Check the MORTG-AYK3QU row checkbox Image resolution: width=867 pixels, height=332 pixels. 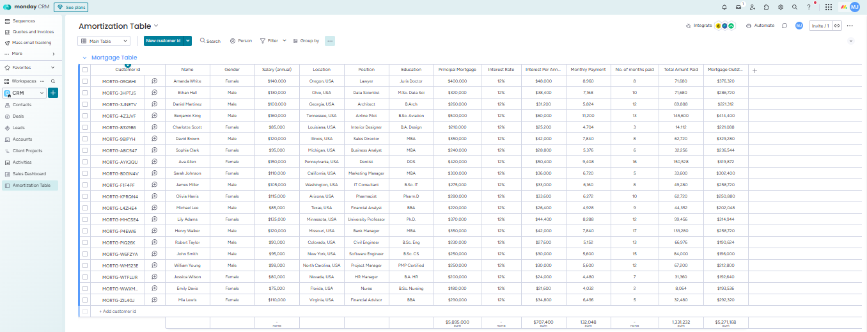click(85, 162)
